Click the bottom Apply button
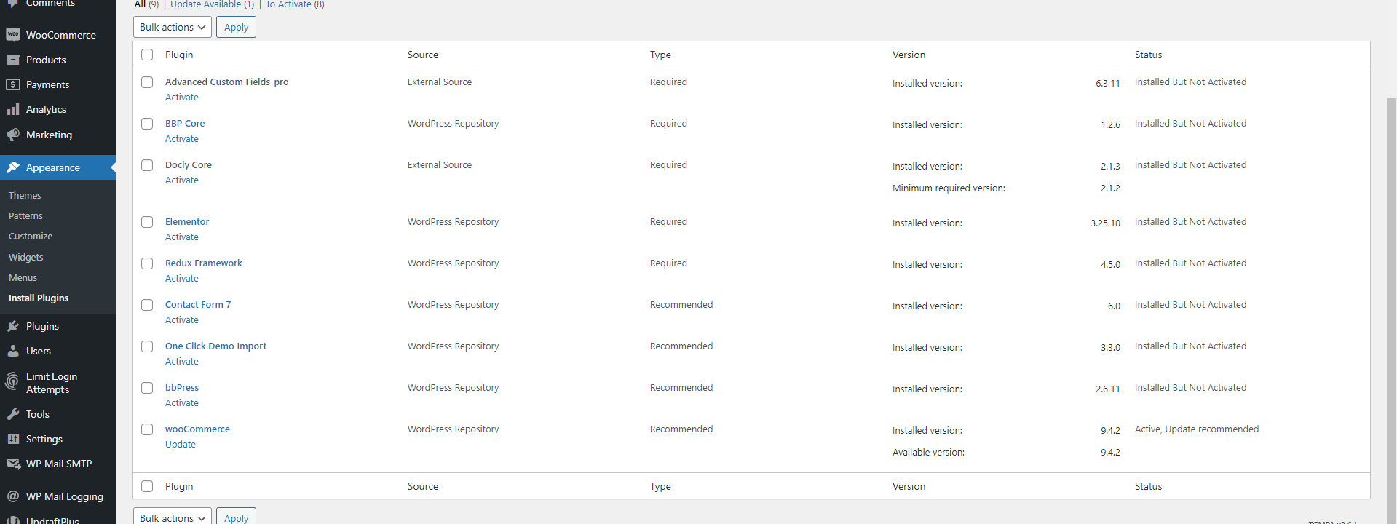 [236, 516]
